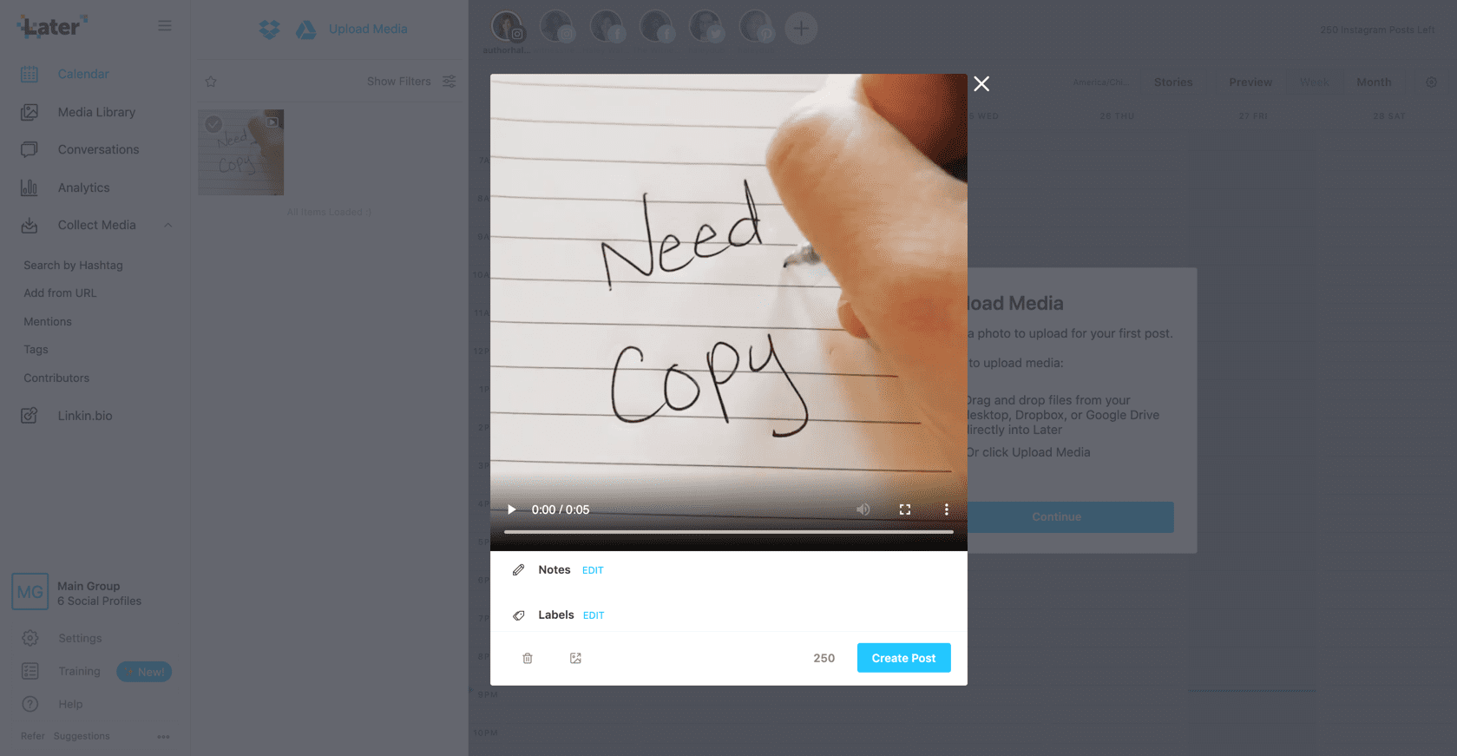Show the media filters
The height and width of the screenshot is (756, 1457).
tap(411, 82)
